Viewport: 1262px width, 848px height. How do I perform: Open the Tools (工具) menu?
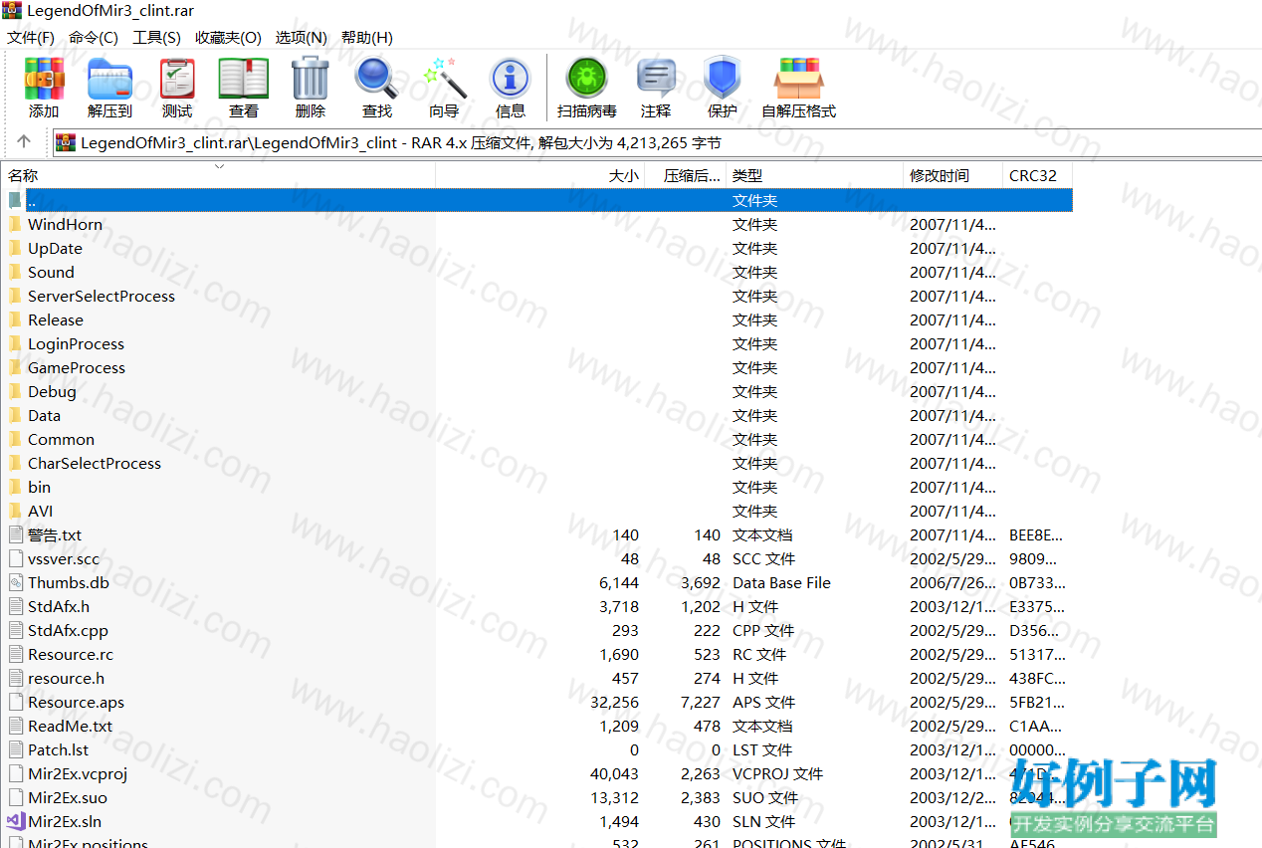[x=157, y=37]
